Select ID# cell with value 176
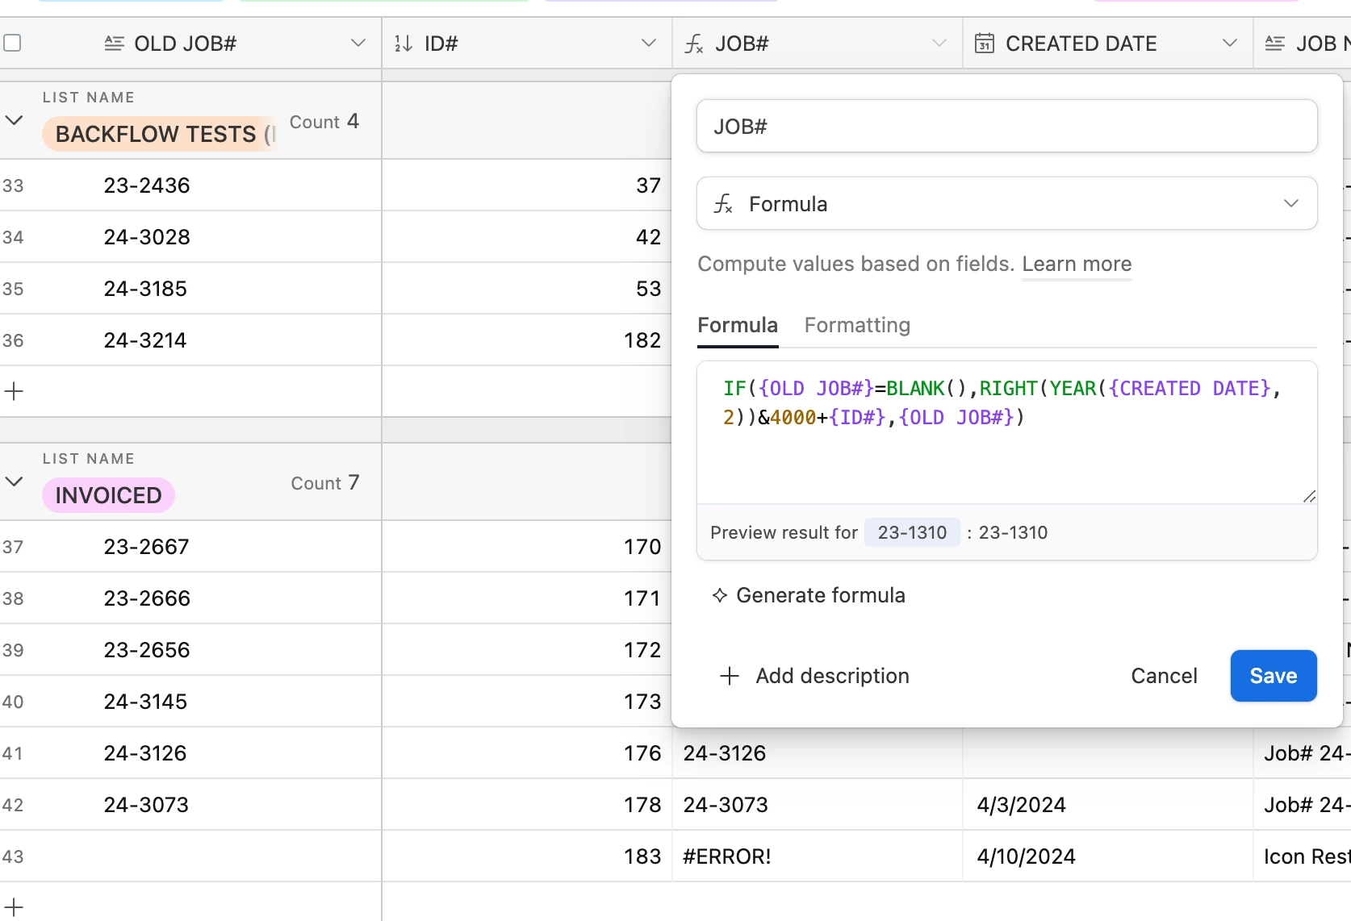The width and height of the screenshot is (1351, 921). pyautogui.click(x=527, y=753)
